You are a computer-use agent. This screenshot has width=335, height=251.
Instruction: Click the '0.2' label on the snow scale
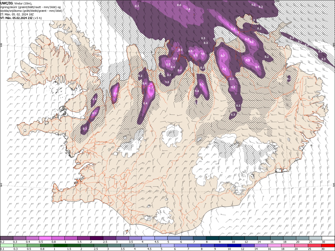click(2, 242)
